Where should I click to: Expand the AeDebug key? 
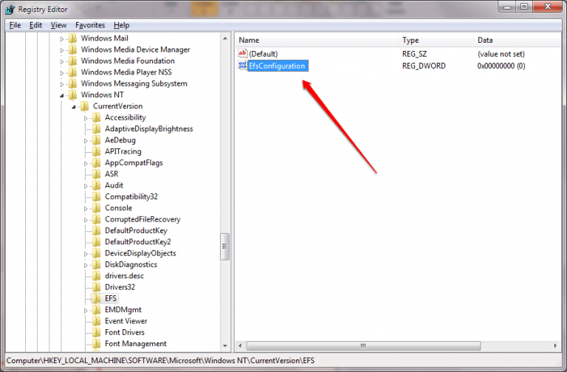(x=86, y=141)
